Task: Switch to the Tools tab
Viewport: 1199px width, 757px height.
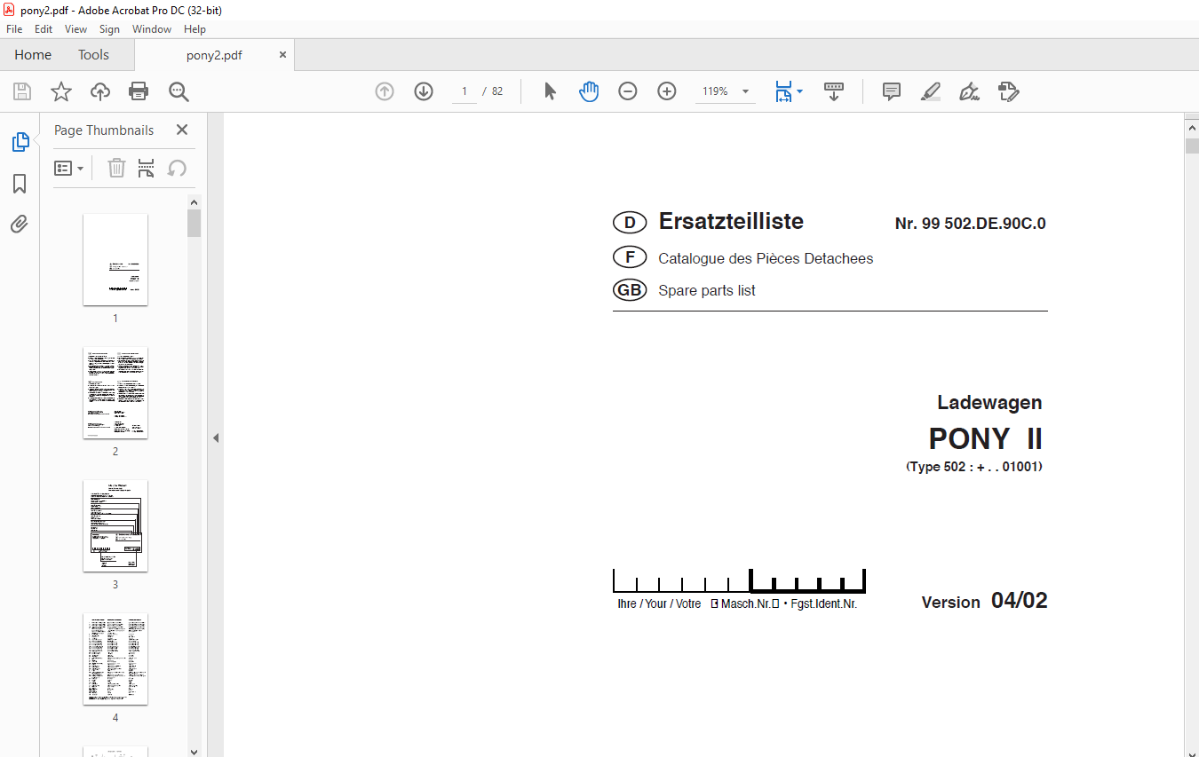Action: pos(93,55)
